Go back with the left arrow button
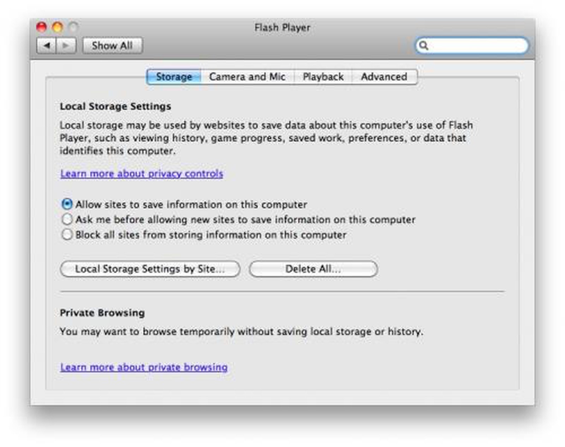The width and height of the screenshot is (565, 447). tap(46, 46)
